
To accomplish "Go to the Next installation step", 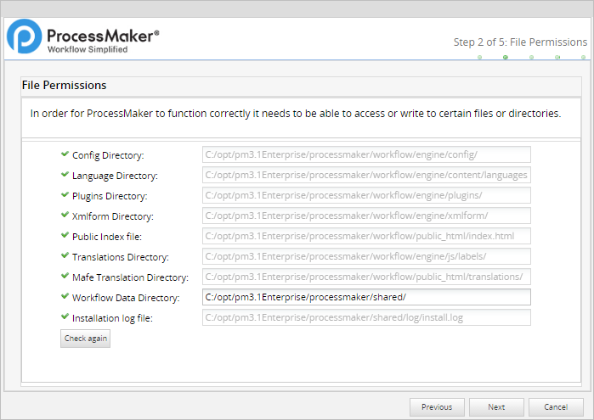I will click(496, 407).
